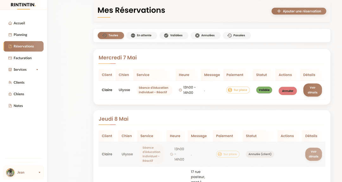Click 13h00 - 14h00 time in Mercredi row
Screen dimensions: 342x182
tap(189, 90)
